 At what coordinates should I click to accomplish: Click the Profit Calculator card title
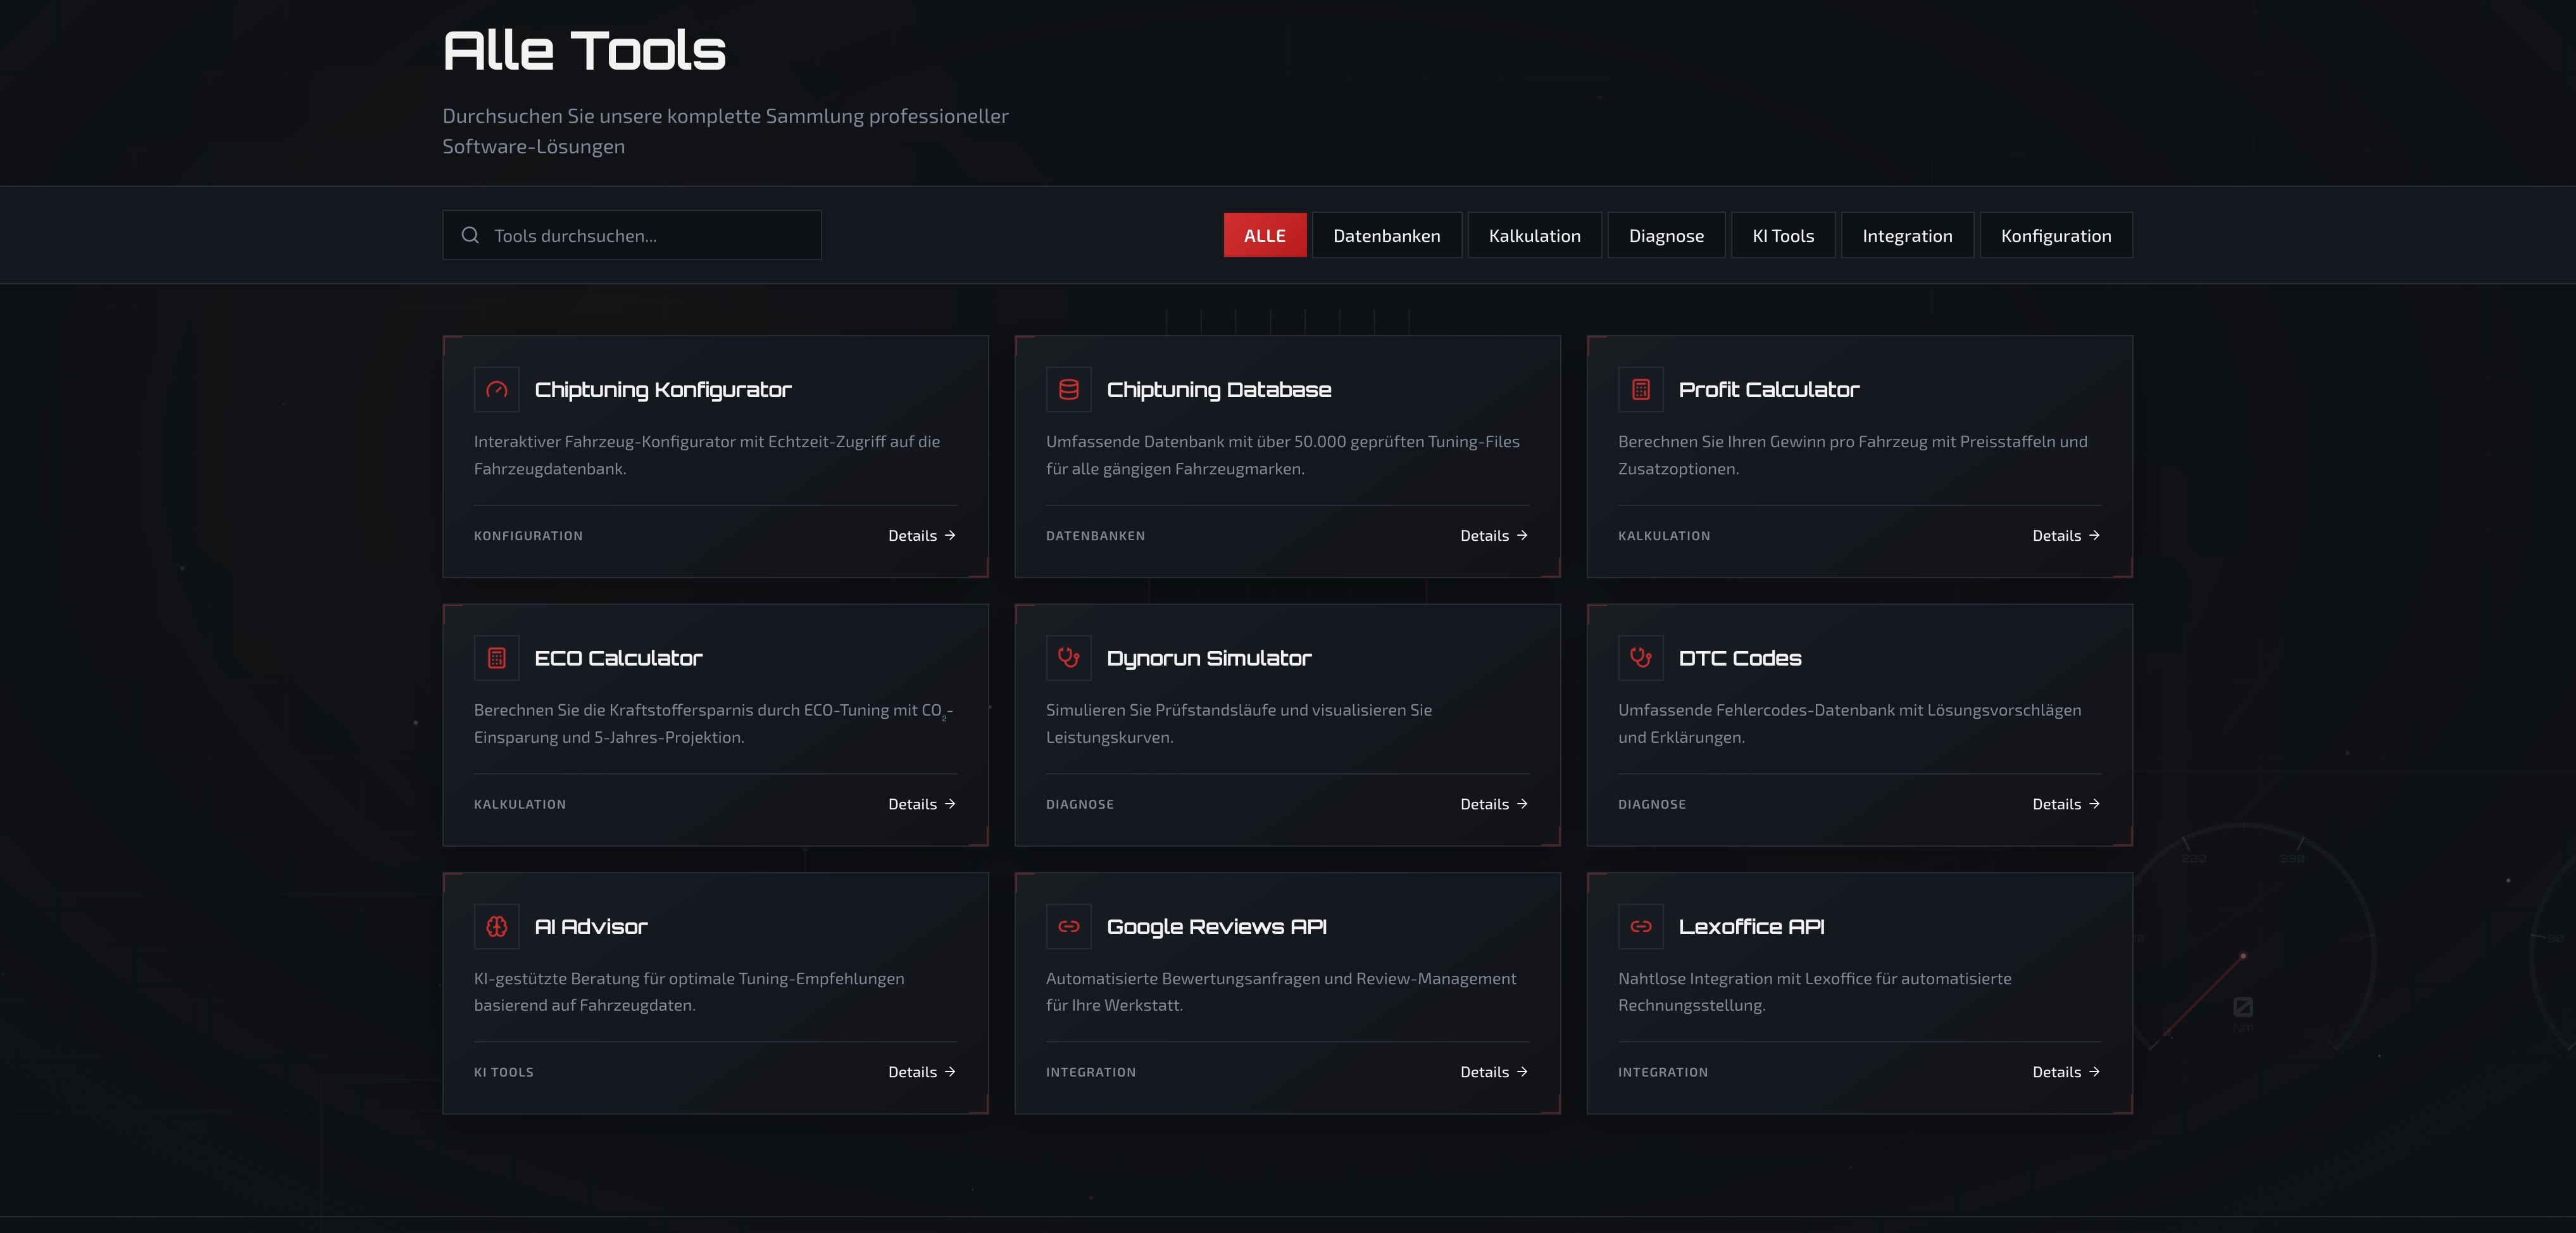click(x=1769, y=389)
